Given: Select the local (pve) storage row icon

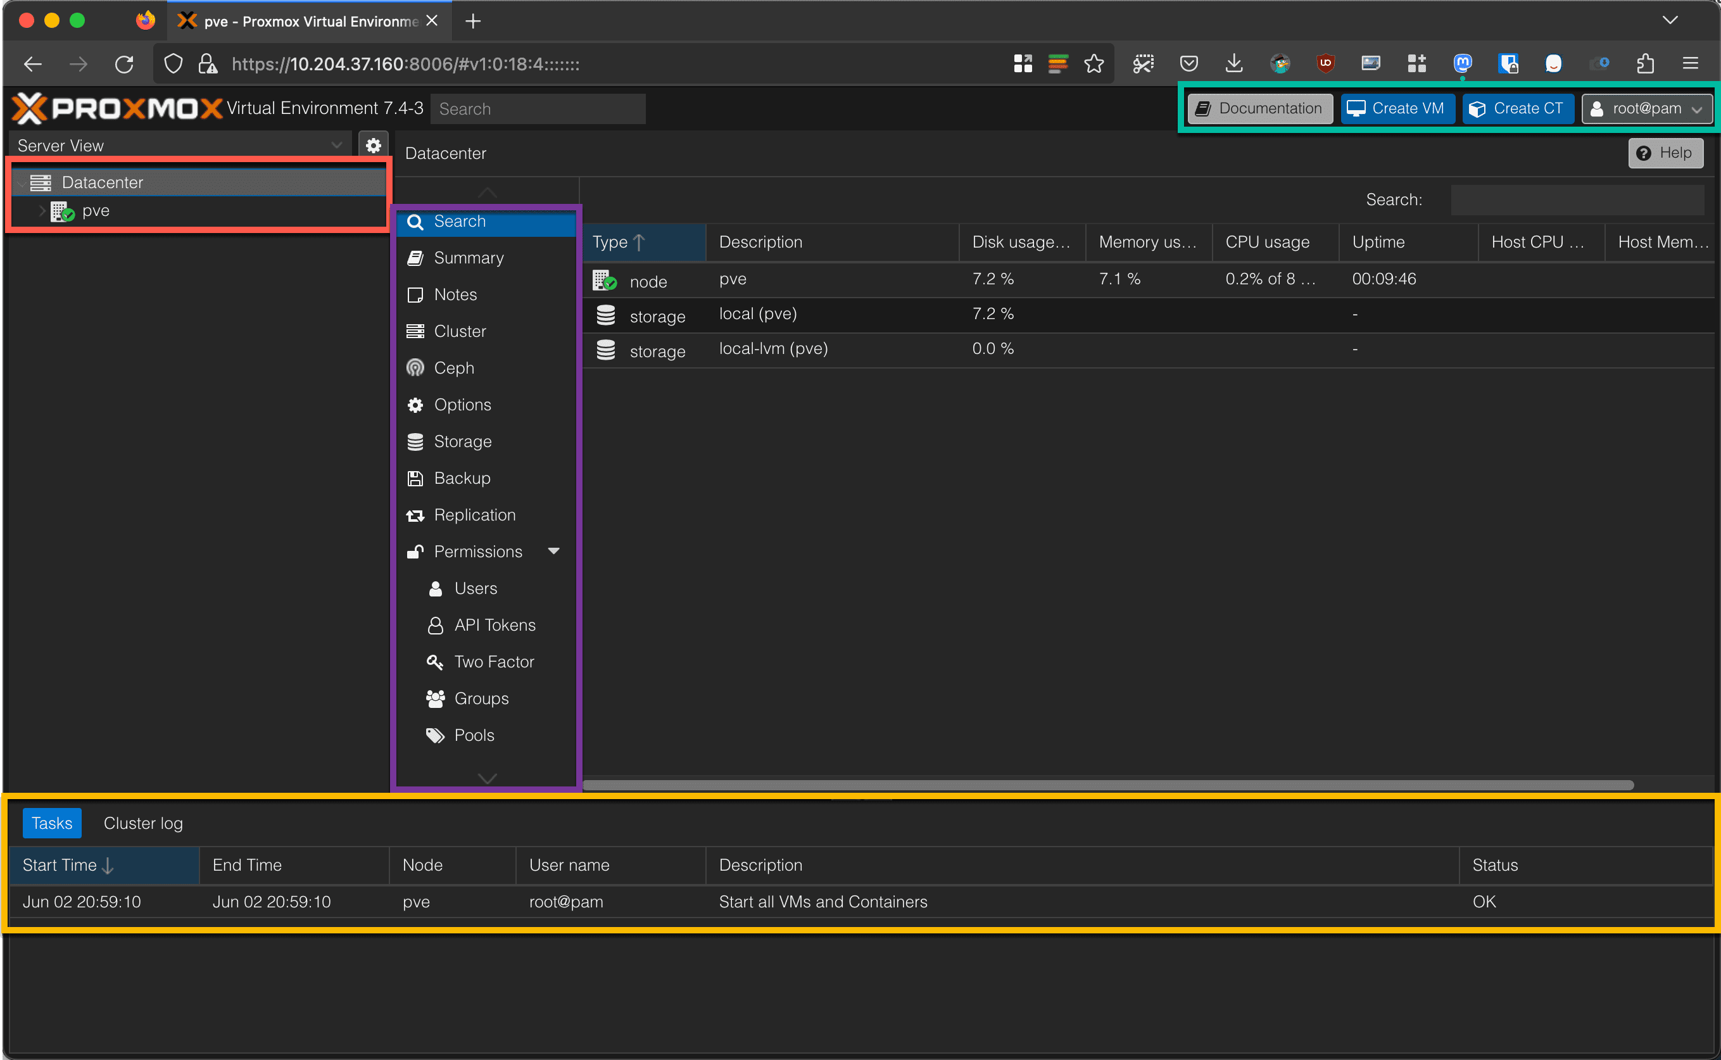Looking at the screenshot, I should click(606, 315).
